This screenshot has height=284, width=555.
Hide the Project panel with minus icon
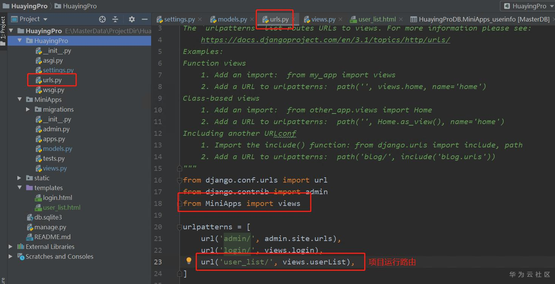click(x=145, y=19)
